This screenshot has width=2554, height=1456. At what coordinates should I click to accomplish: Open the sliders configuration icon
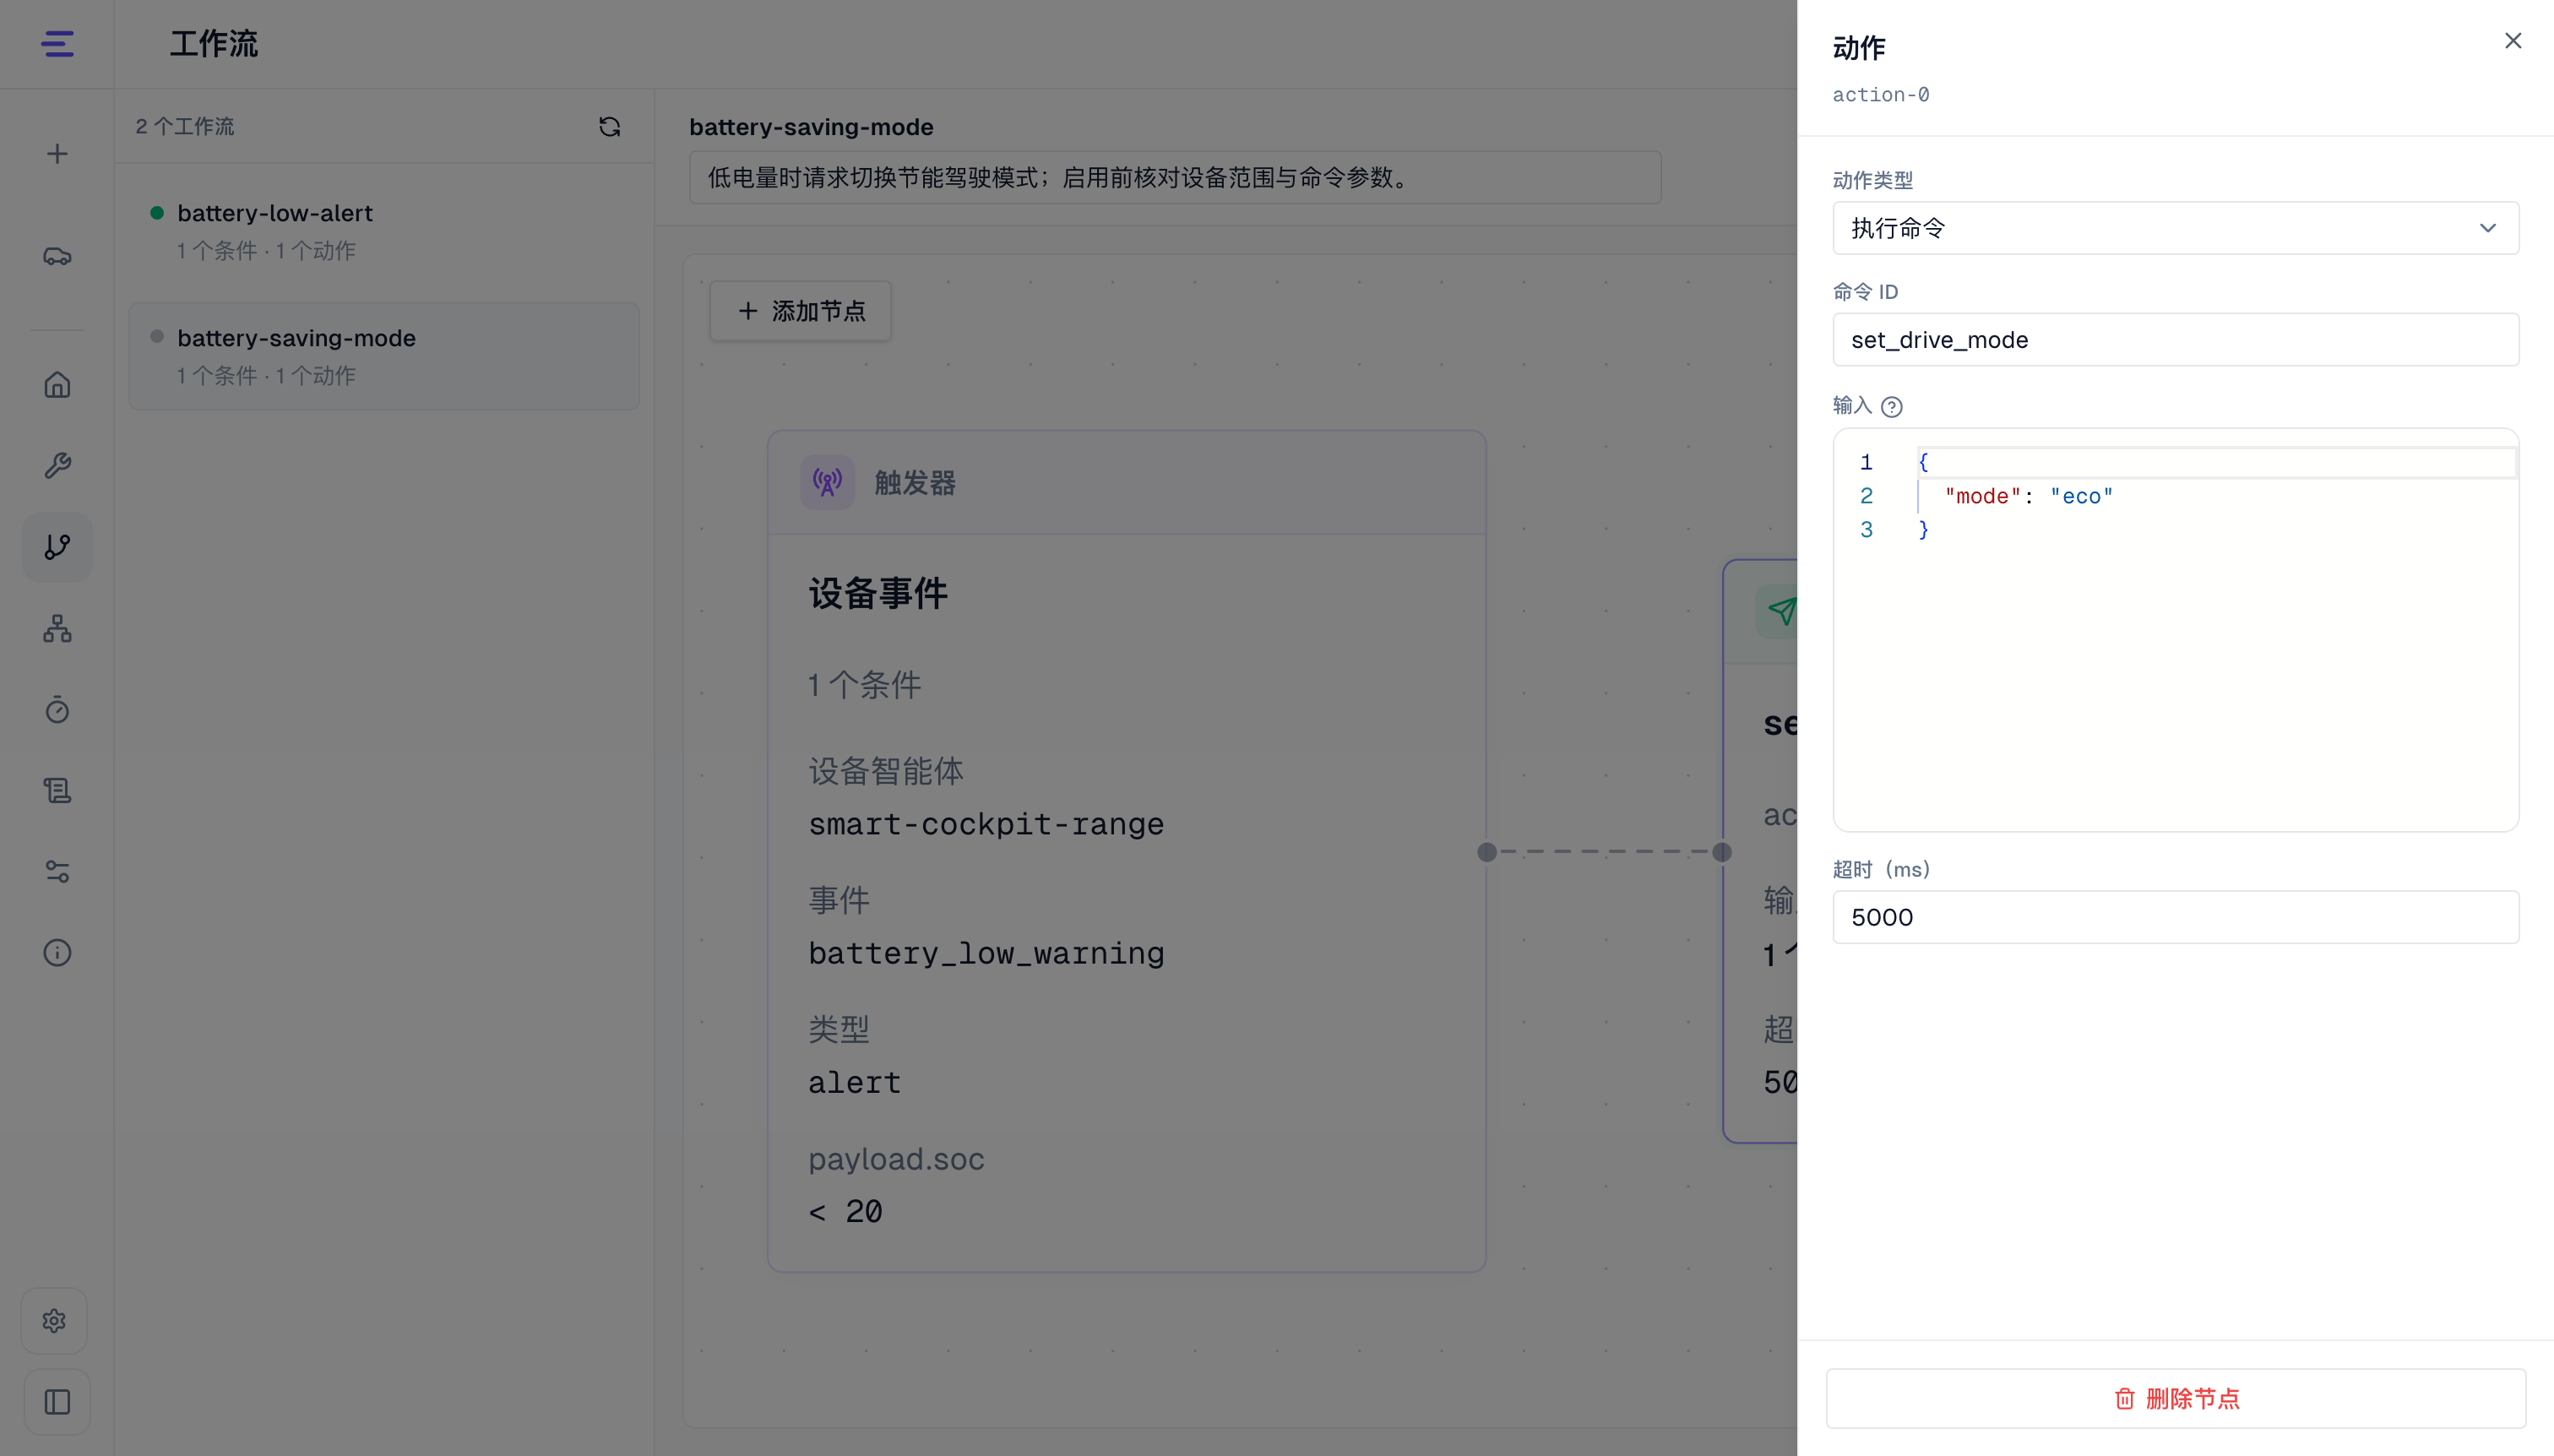pos(57,871)
